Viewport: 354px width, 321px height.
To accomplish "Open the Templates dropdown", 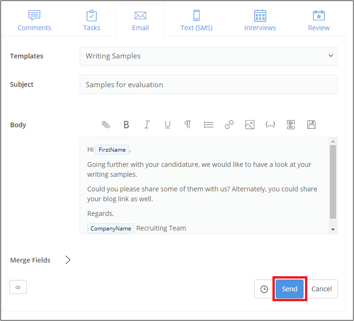I will (208, 56).
